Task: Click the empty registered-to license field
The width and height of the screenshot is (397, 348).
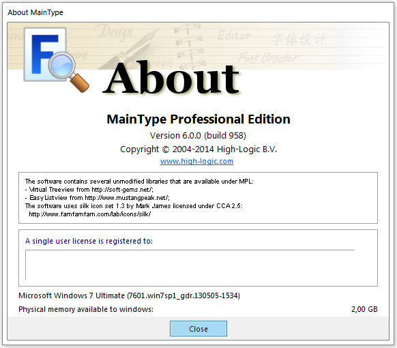Action: coord(190,265)
